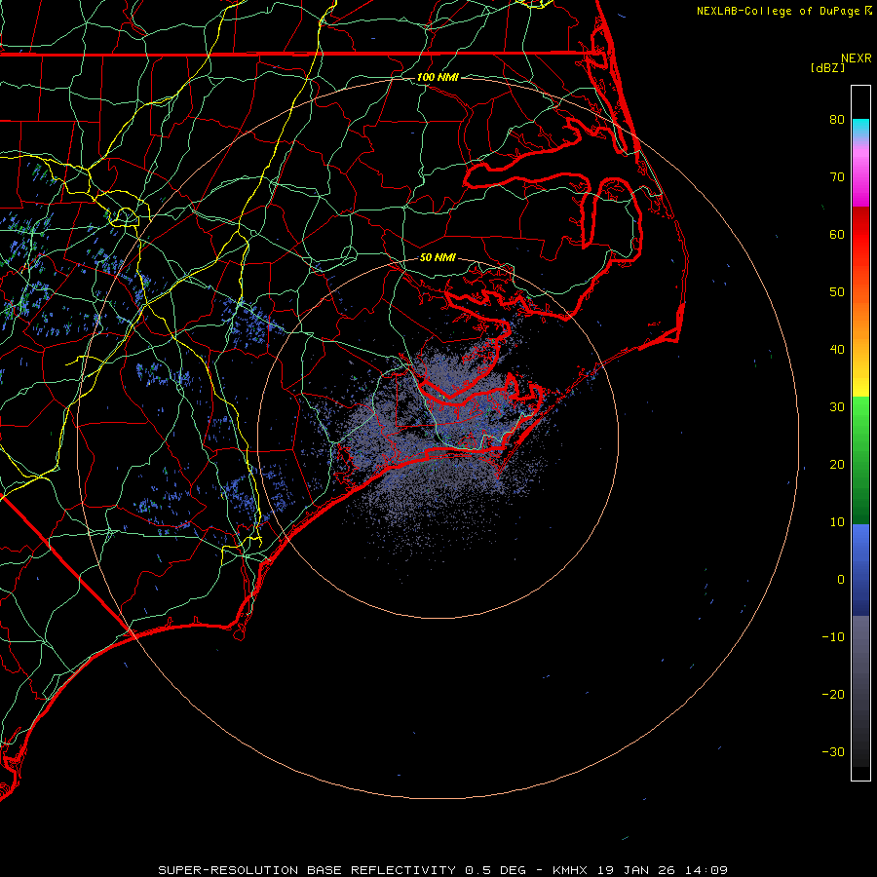The image size is (877, 877).
Task: Click the 80 value on the dBZ scale
Action: point(837,119)
